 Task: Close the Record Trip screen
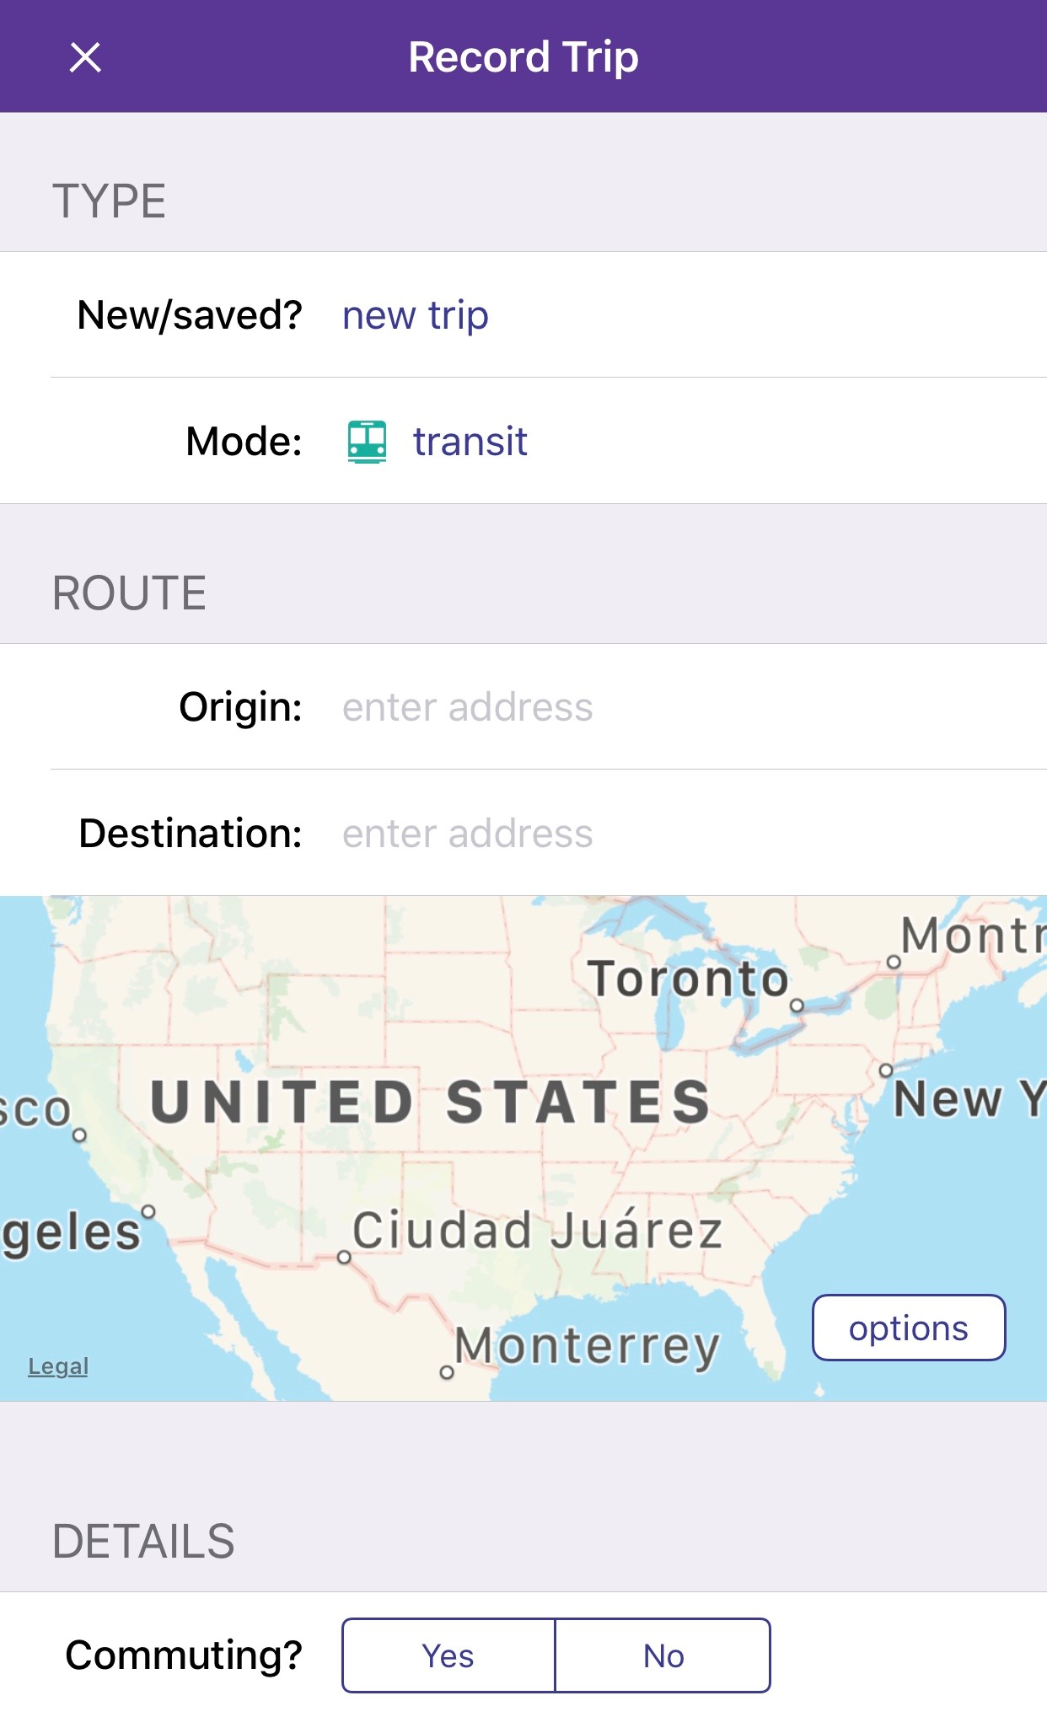click(85, 57)
